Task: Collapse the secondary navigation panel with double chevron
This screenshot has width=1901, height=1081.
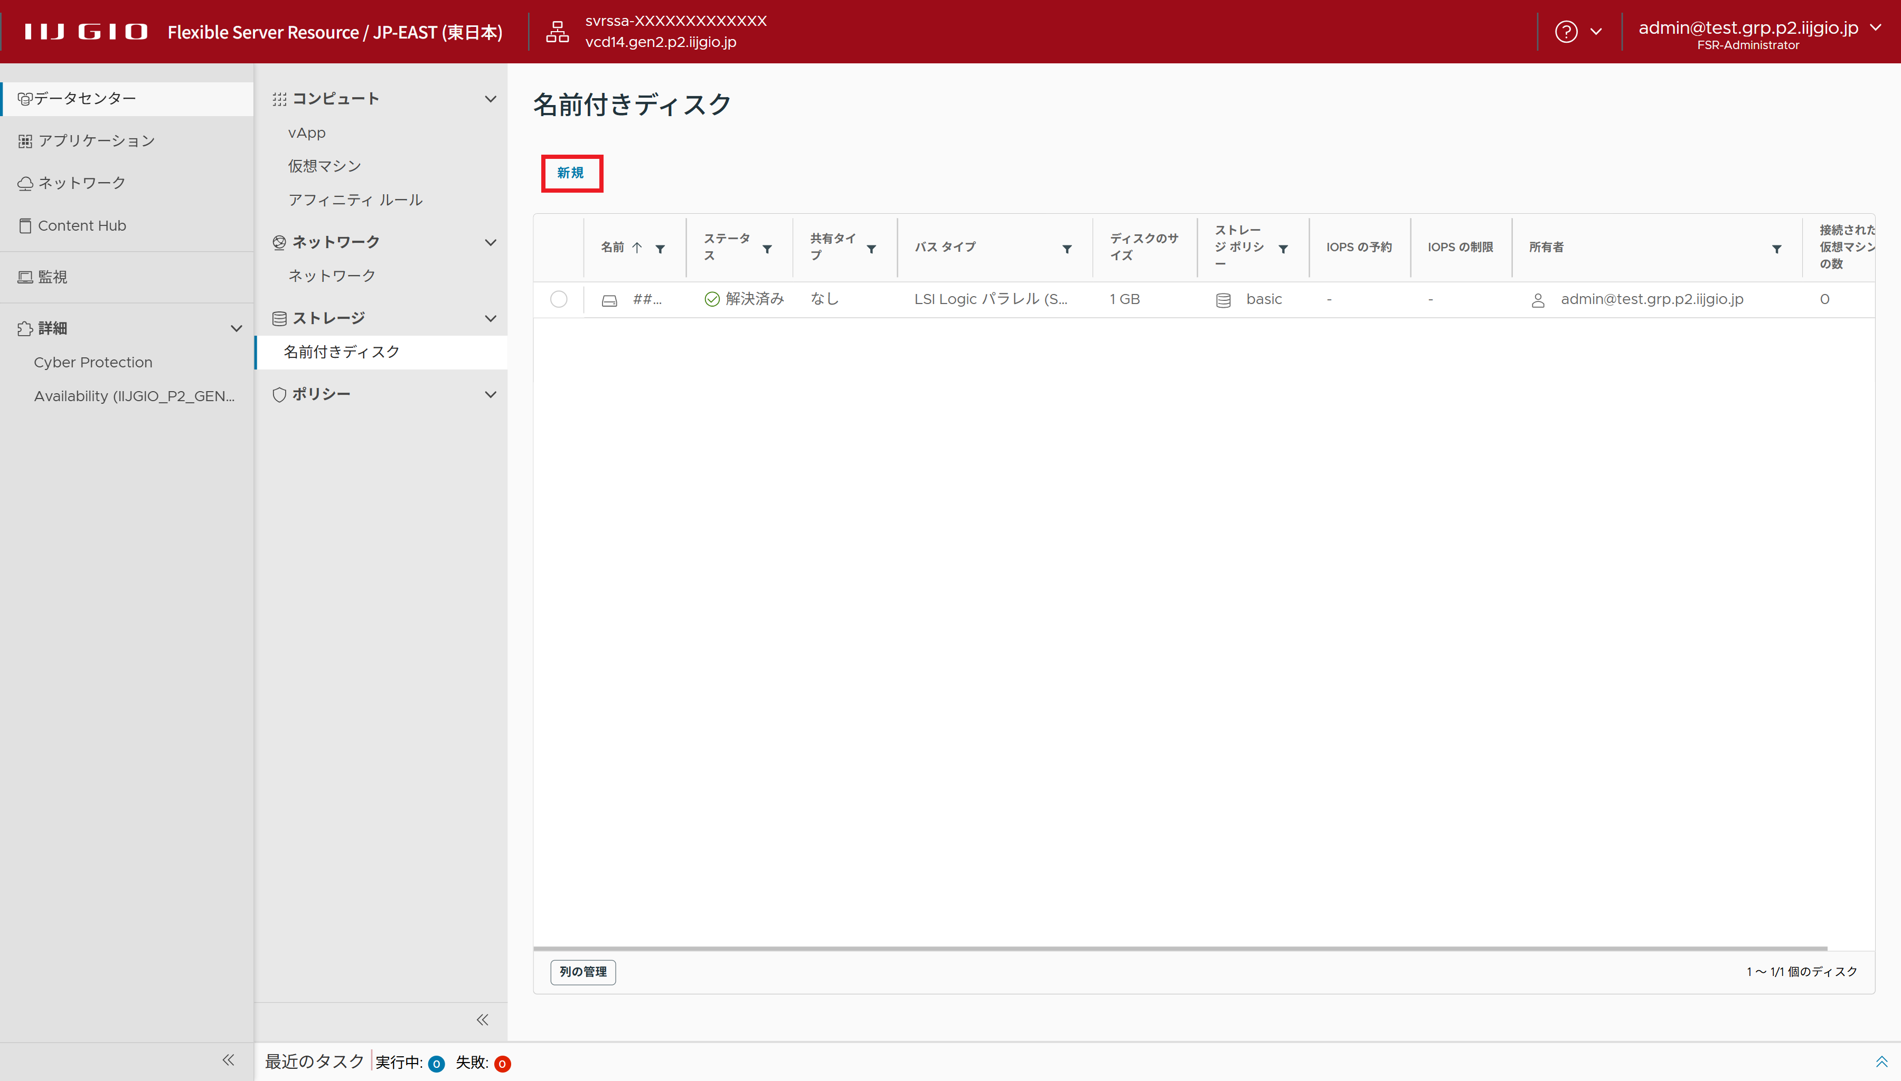Action: pos(483,1019)
